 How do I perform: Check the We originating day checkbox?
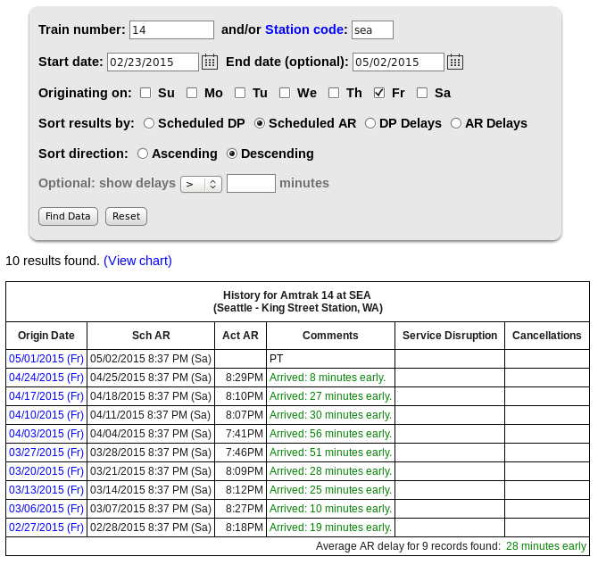(285, 93)
